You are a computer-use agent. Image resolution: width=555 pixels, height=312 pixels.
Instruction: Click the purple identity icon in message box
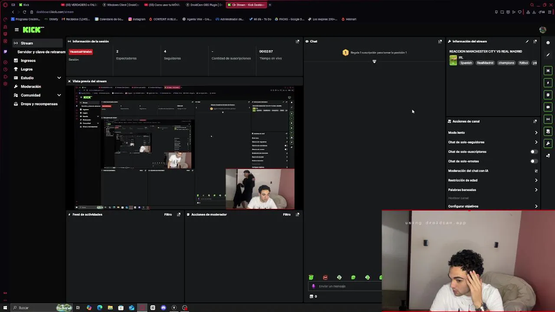(x=313, y=286)
